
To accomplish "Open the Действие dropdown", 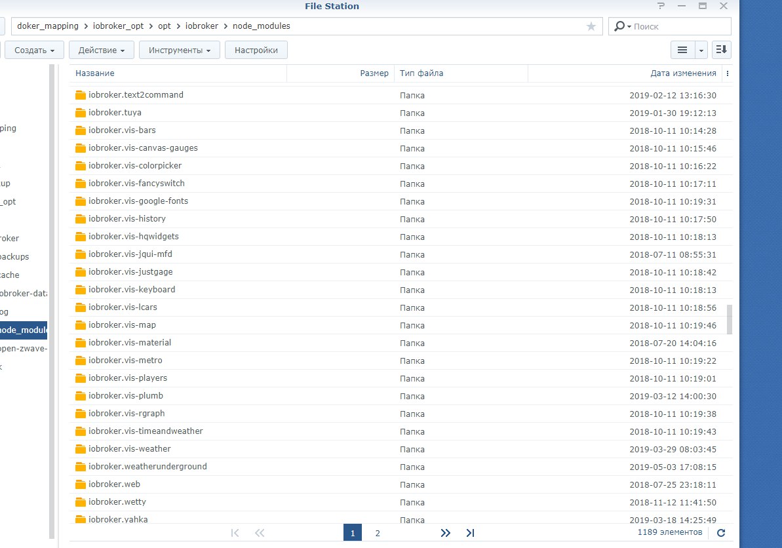I will [101, 50].
